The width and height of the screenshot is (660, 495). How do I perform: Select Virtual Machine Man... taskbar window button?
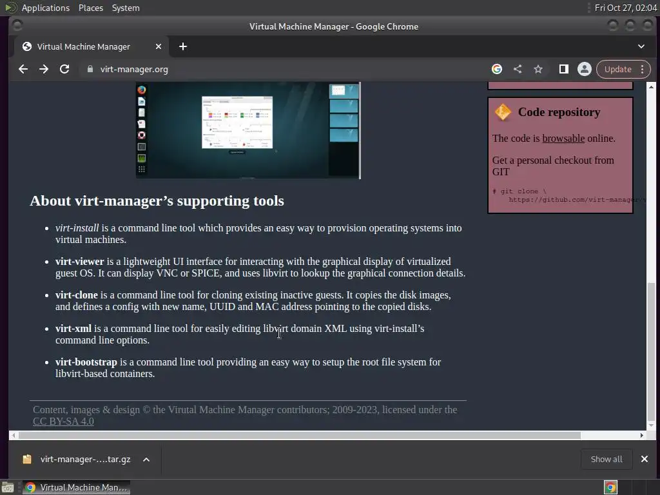coord(76,487)
